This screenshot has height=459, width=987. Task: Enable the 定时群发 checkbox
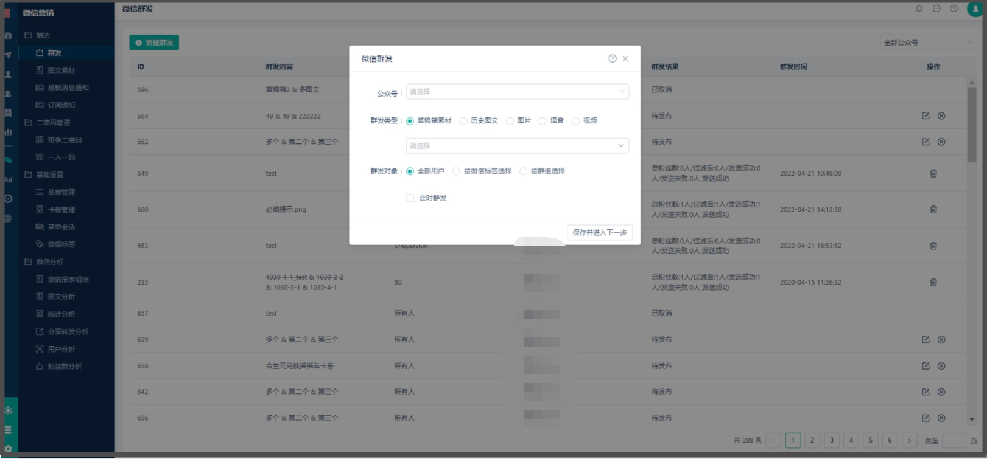tap(410, 198)
